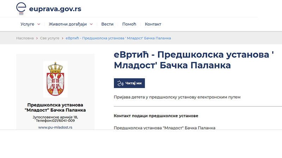Select Контакт in the navigation bar
Screen dimensions: 282x158
pos(153,24)
